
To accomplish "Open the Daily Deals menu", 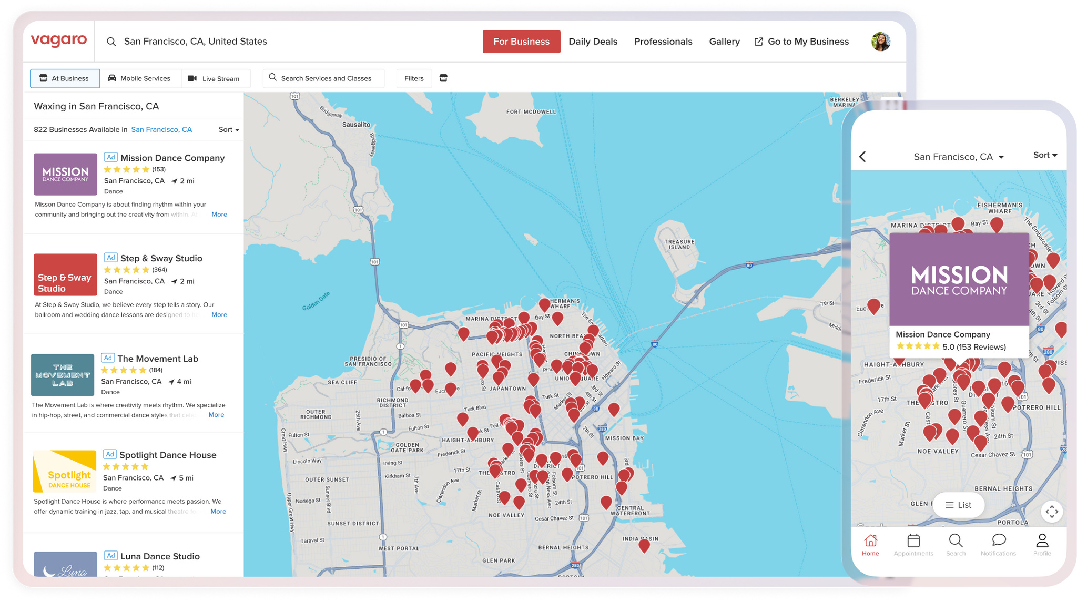I will tap(593, 42).
